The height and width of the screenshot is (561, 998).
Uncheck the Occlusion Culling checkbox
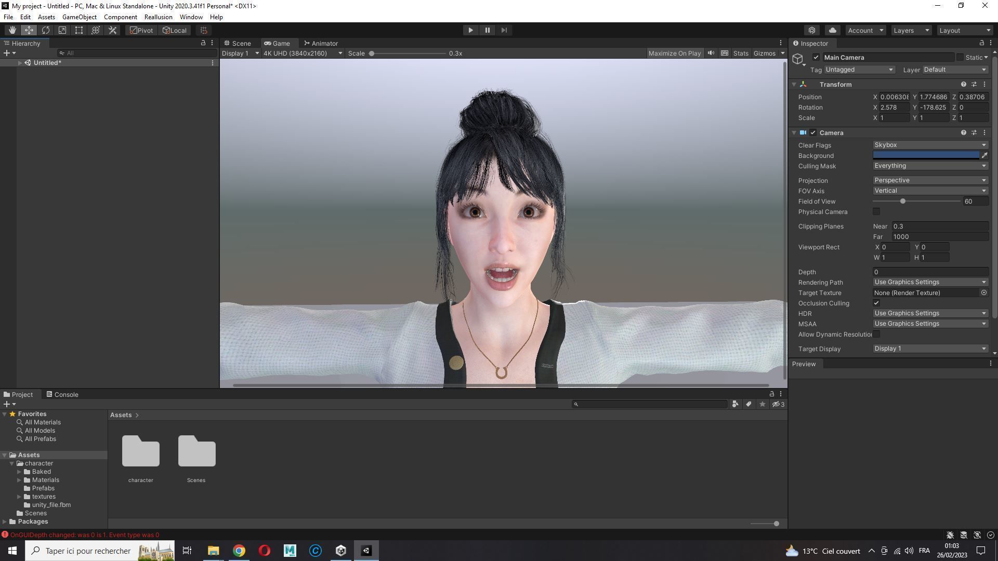pos(876,303)
